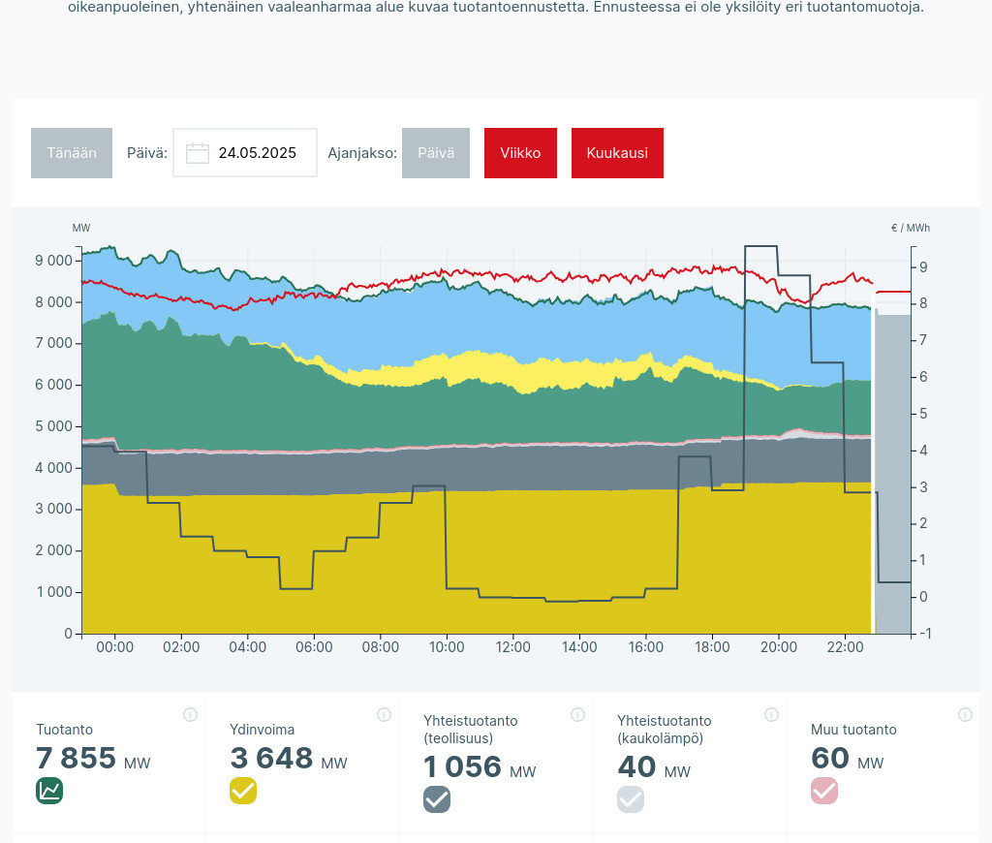Click the 7 855 MW Tuotanto value

pyautogui.click(x=77, y=758)
